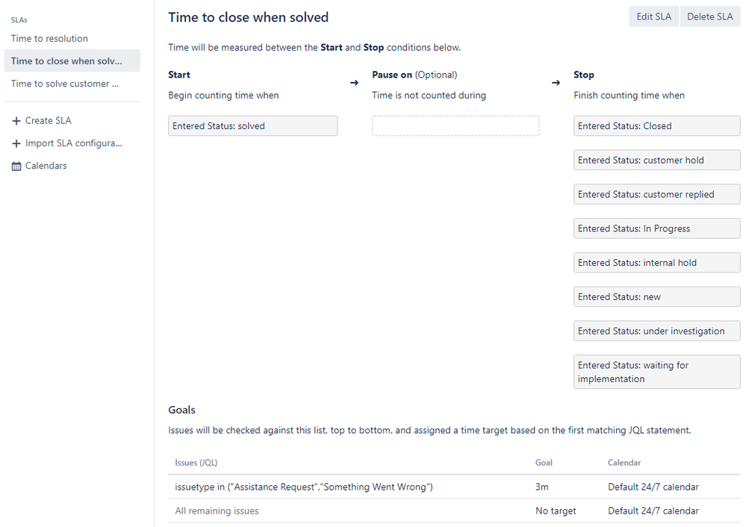This screenshot has width=746, height=527.
Task: Select Entered Status: customer hold condition
Action: coord(656,160)
